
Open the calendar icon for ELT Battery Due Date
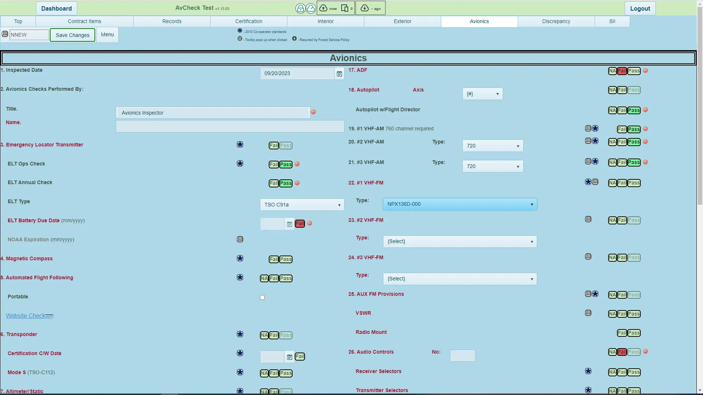coord(289,224)
